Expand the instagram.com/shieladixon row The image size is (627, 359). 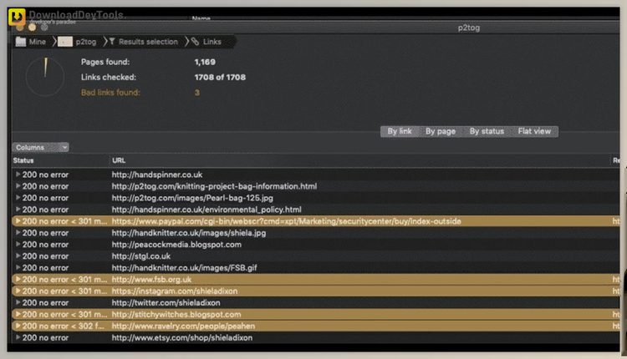pyautogui.click(x=18, y=291)
